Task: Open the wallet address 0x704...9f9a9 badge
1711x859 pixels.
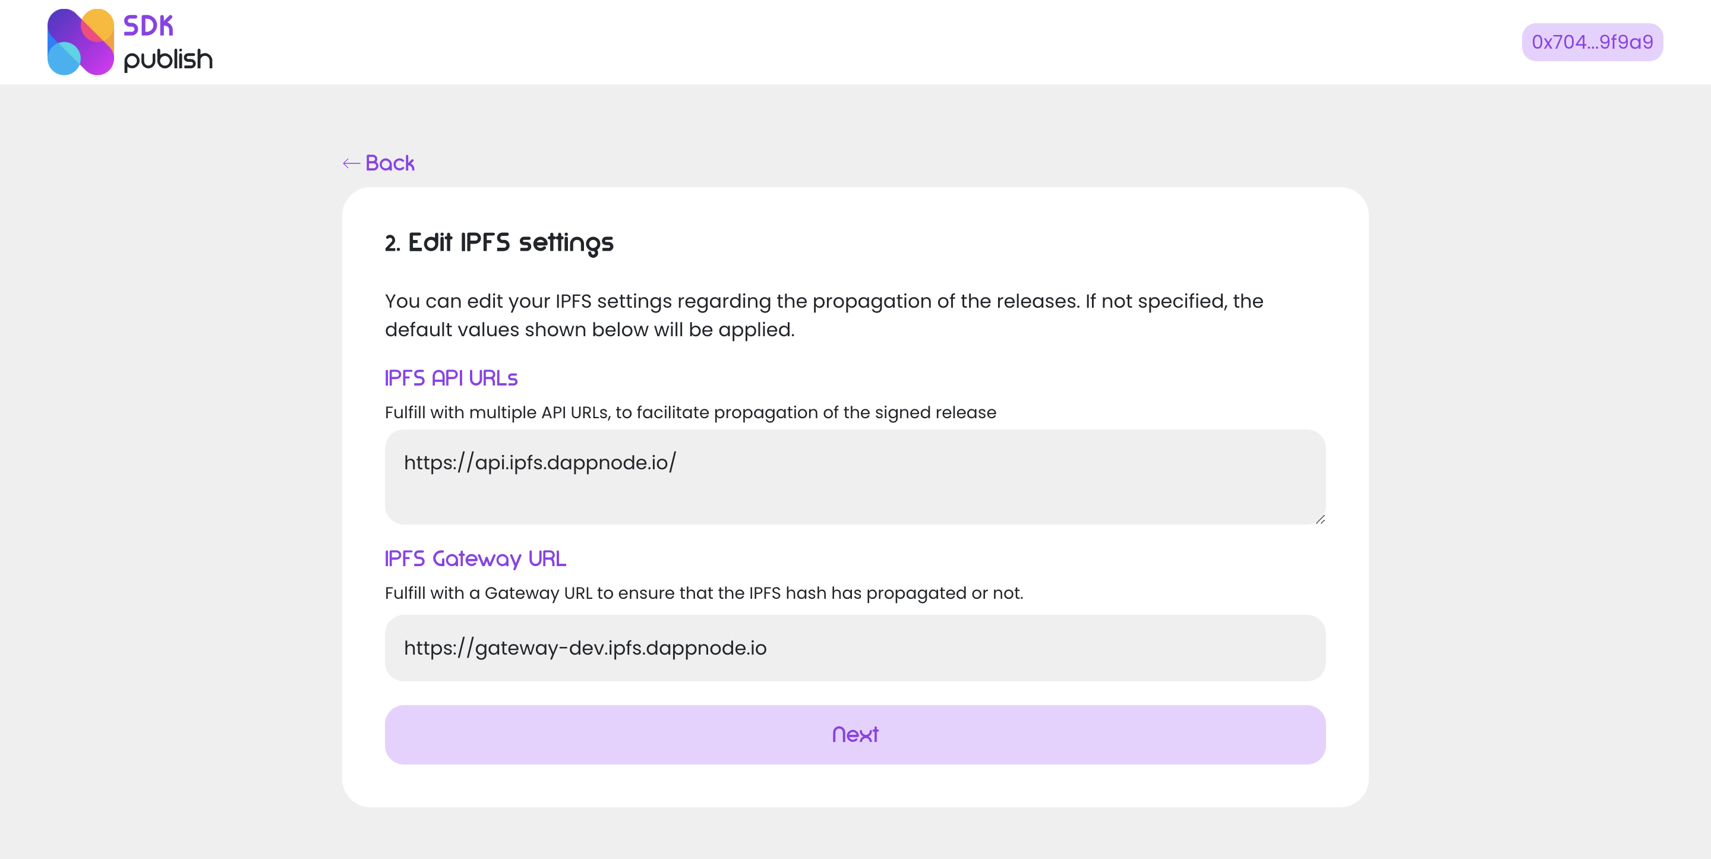Action: 1592,42
